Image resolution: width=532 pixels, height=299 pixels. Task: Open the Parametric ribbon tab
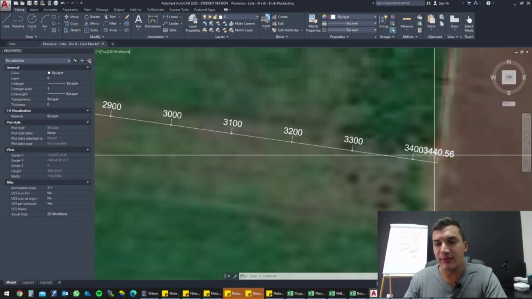(70, 10)
